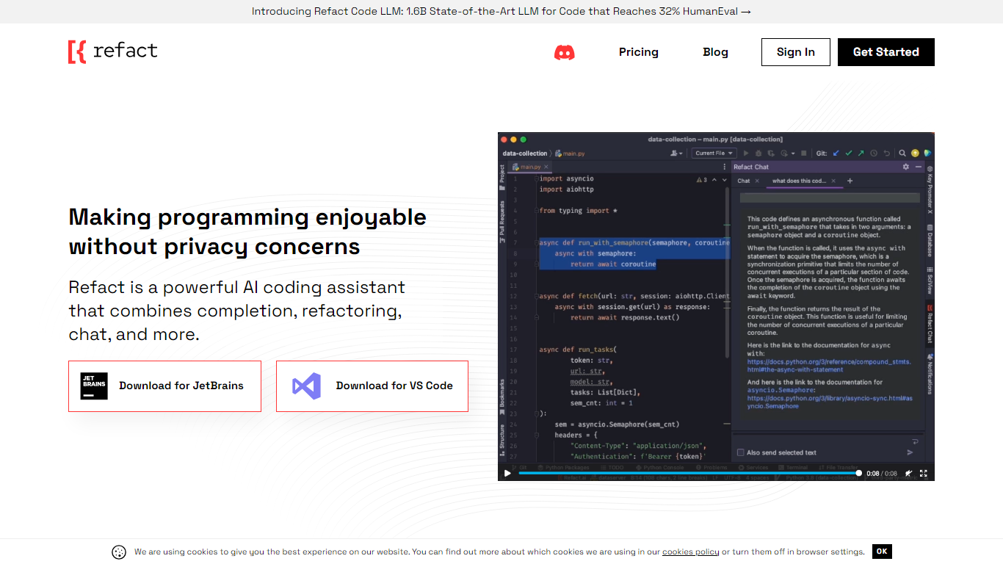Click the refact logo in header
This screenshot has height=564, width=1003.
113,51
